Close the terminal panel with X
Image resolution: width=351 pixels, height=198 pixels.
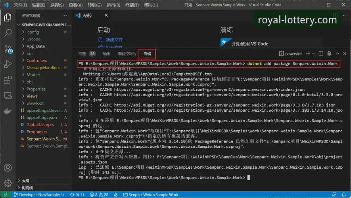tap(345, 53)
